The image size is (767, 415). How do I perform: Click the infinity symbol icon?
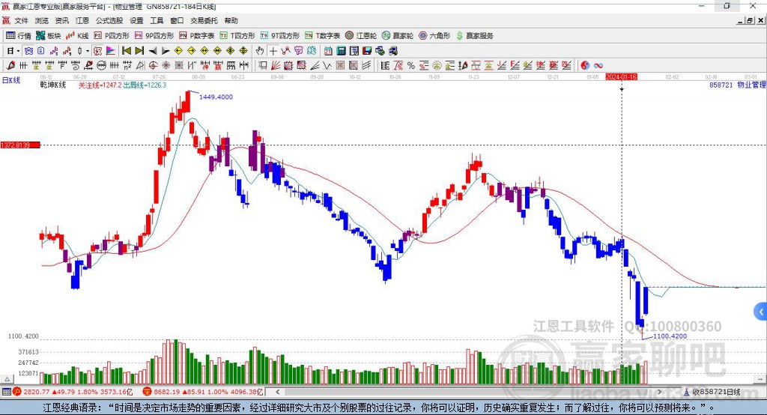coord(598,66)
